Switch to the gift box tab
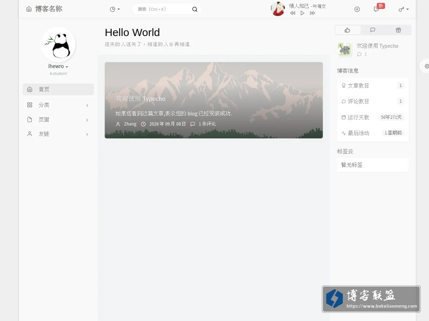This screenshot has width=429, height=321. (398, 30)
